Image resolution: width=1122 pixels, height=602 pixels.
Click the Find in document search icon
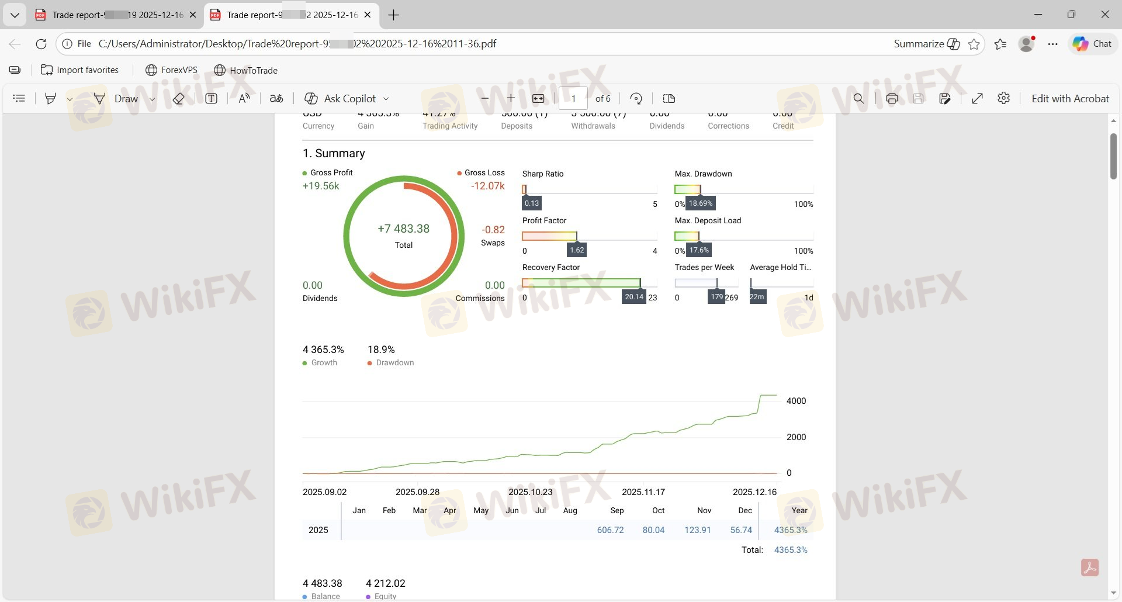click(858, 99)
